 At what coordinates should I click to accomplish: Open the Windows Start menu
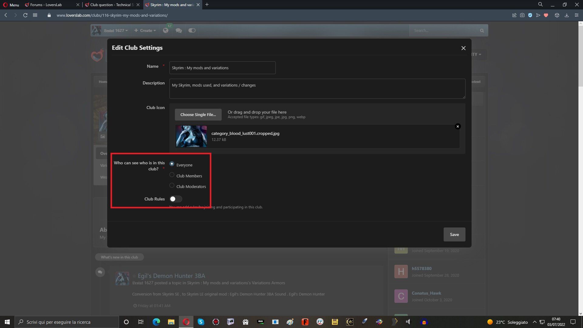pyautogui.click(x=7, y=322)
